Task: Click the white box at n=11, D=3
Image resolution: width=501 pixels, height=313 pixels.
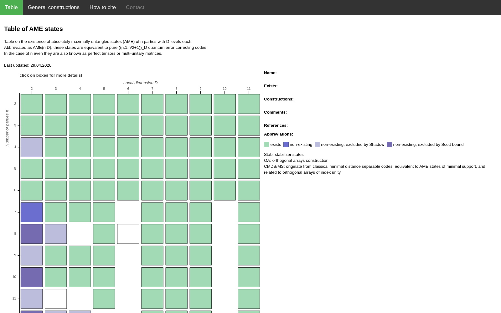Action: (x=56, y=299)
